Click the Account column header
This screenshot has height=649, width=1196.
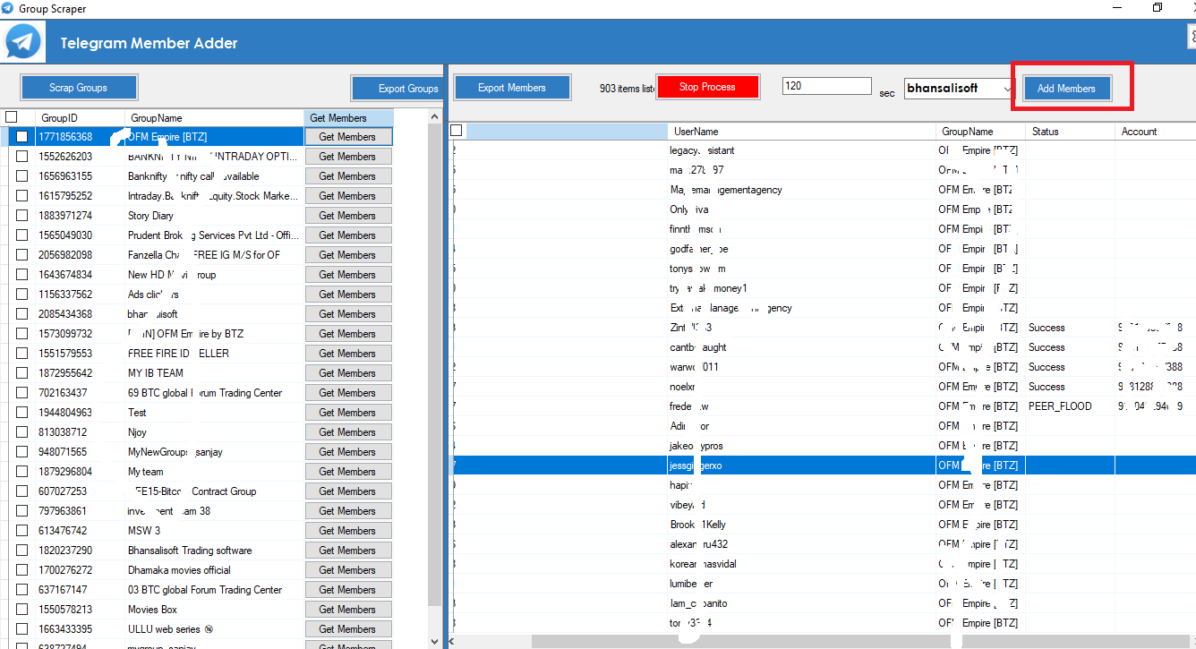tap(1155, 131)
